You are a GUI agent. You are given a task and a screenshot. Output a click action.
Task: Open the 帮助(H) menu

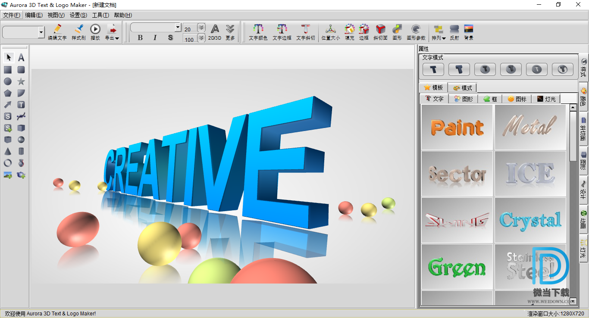pyautogui.click(x=123, y=15)
